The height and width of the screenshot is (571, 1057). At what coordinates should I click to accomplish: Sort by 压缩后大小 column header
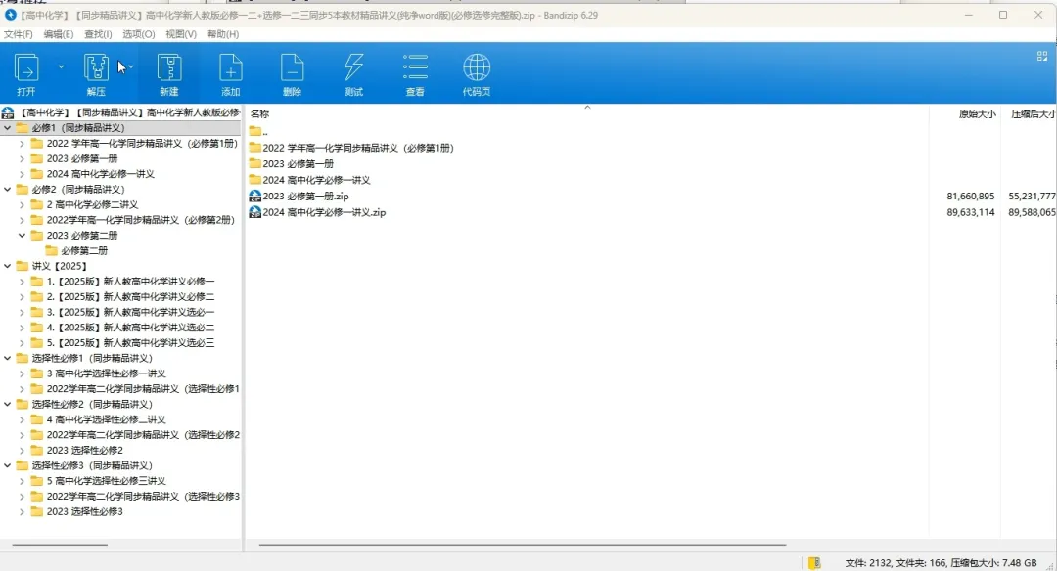tap(1033, 113)
